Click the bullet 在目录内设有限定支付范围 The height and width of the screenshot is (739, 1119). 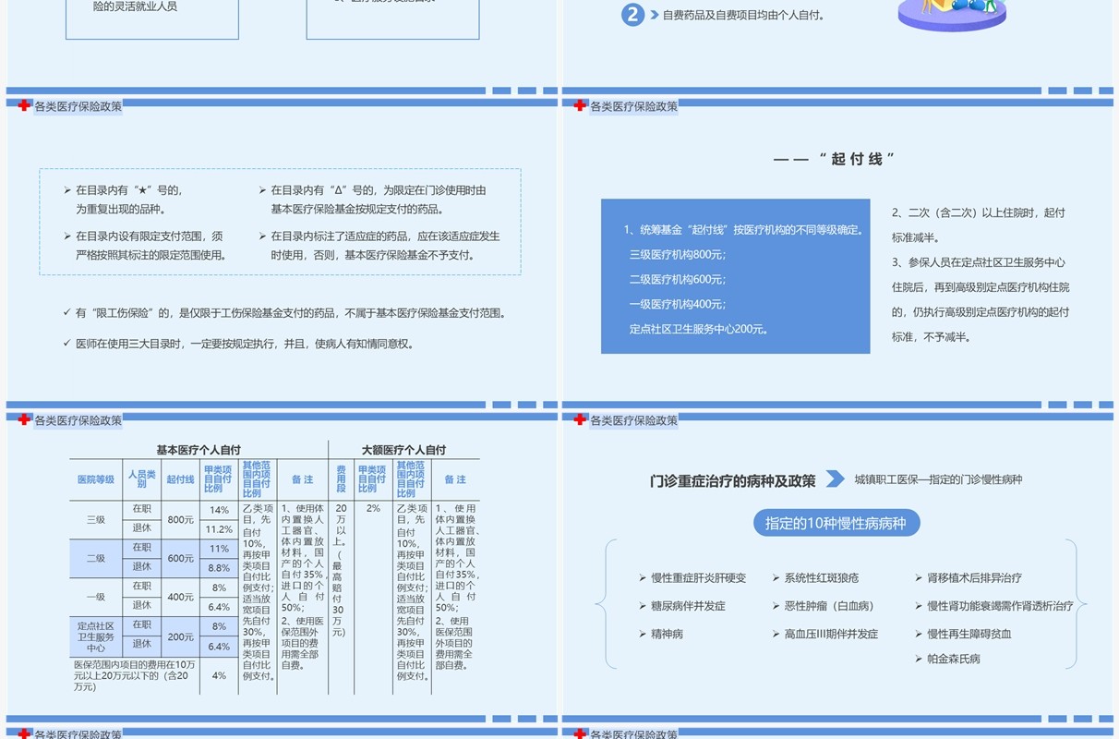[x=146, y=246]
